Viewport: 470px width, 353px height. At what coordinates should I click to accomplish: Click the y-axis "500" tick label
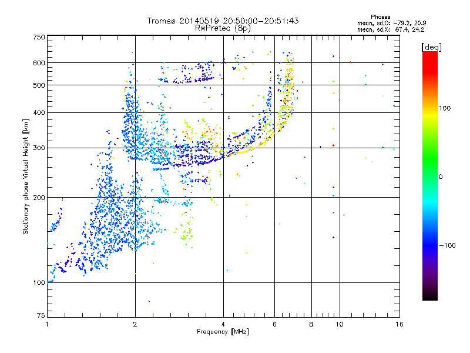pos(39,85)
